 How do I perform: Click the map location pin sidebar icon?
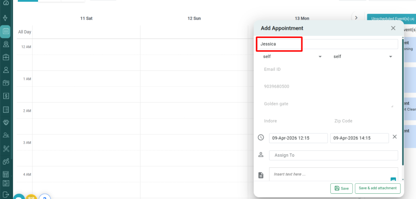[x=6, y=44]
